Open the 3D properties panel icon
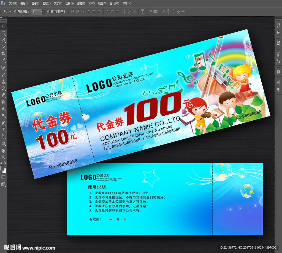Viewport: 282px width, 253px height. pos(278,43)
